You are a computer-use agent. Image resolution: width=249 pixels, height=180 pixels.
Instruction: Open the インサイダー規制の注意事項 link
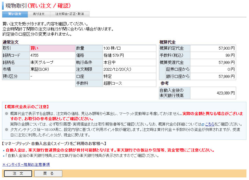tap(26, 165)
